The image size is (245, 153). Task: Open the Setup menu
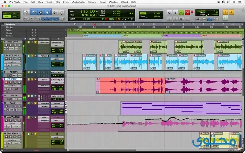103,2
